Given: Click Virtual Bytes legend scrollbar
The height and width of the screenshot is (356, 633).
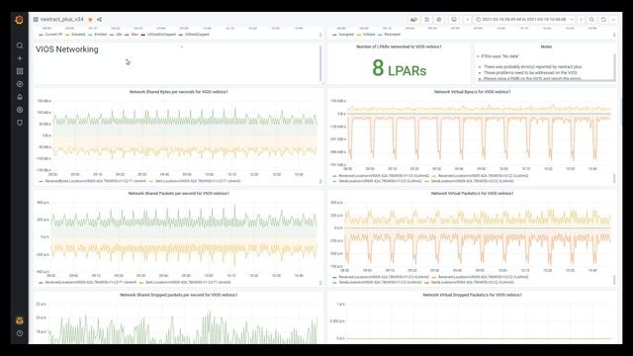Looking at the screenshot, I should [614, 178].
